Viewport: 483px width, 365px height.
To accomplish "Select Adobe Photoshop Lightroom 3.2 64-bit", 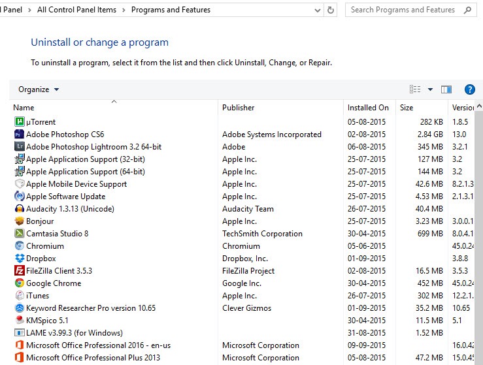I will click(x=93, y=146).
